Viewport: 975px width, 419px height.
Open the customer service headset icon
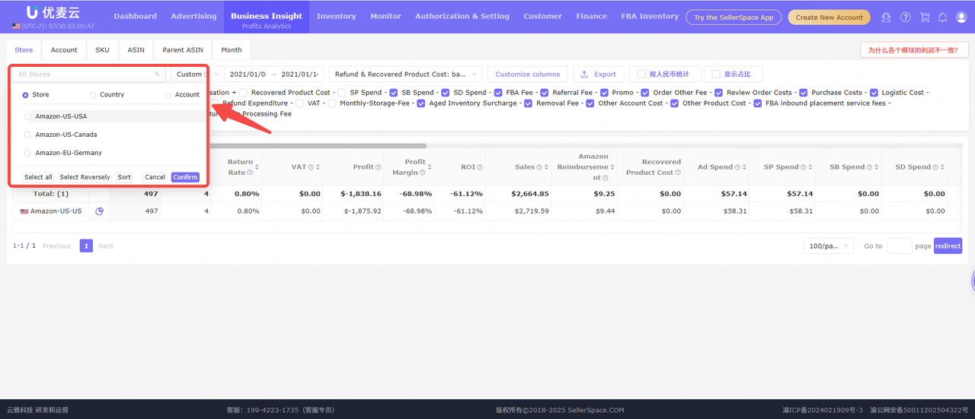[886, 17]
